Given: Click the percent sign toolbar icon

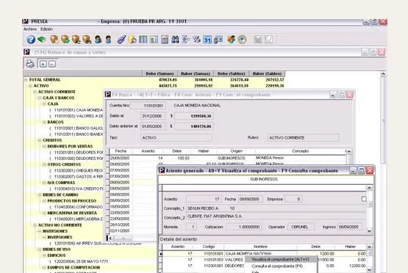Looking at the screenshot, I should [197, 40].
